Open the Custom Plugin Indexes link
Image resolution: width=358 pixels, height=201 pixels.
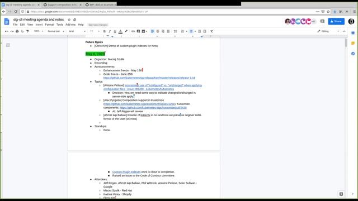(x=126, y=172)
